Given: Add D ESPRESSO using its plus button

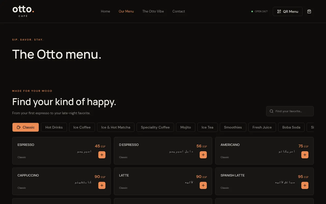Looking at the screenshot, I should pos(203,155).
